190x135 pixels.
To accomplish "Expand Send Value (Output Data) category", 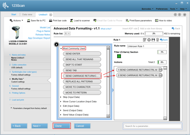I will click(61, 115).
